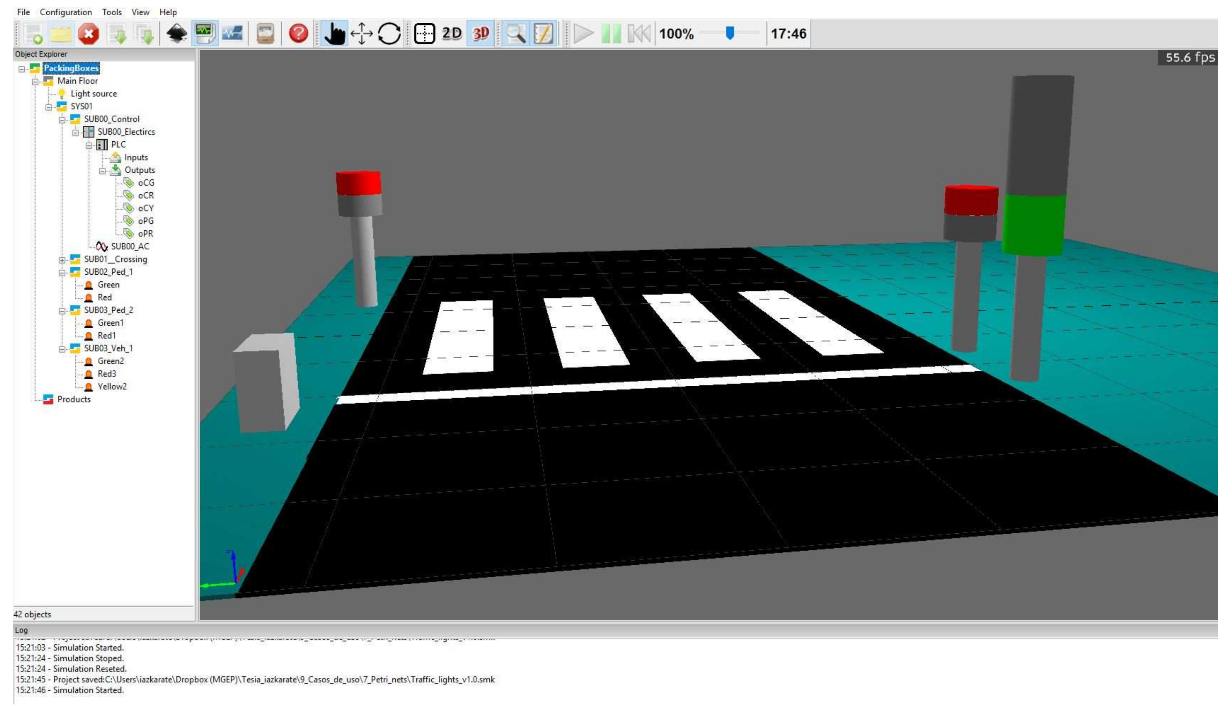This screenshot has width=1226, height=715.
Task: Select the rotate view tool
Action: tap(389, 34)
